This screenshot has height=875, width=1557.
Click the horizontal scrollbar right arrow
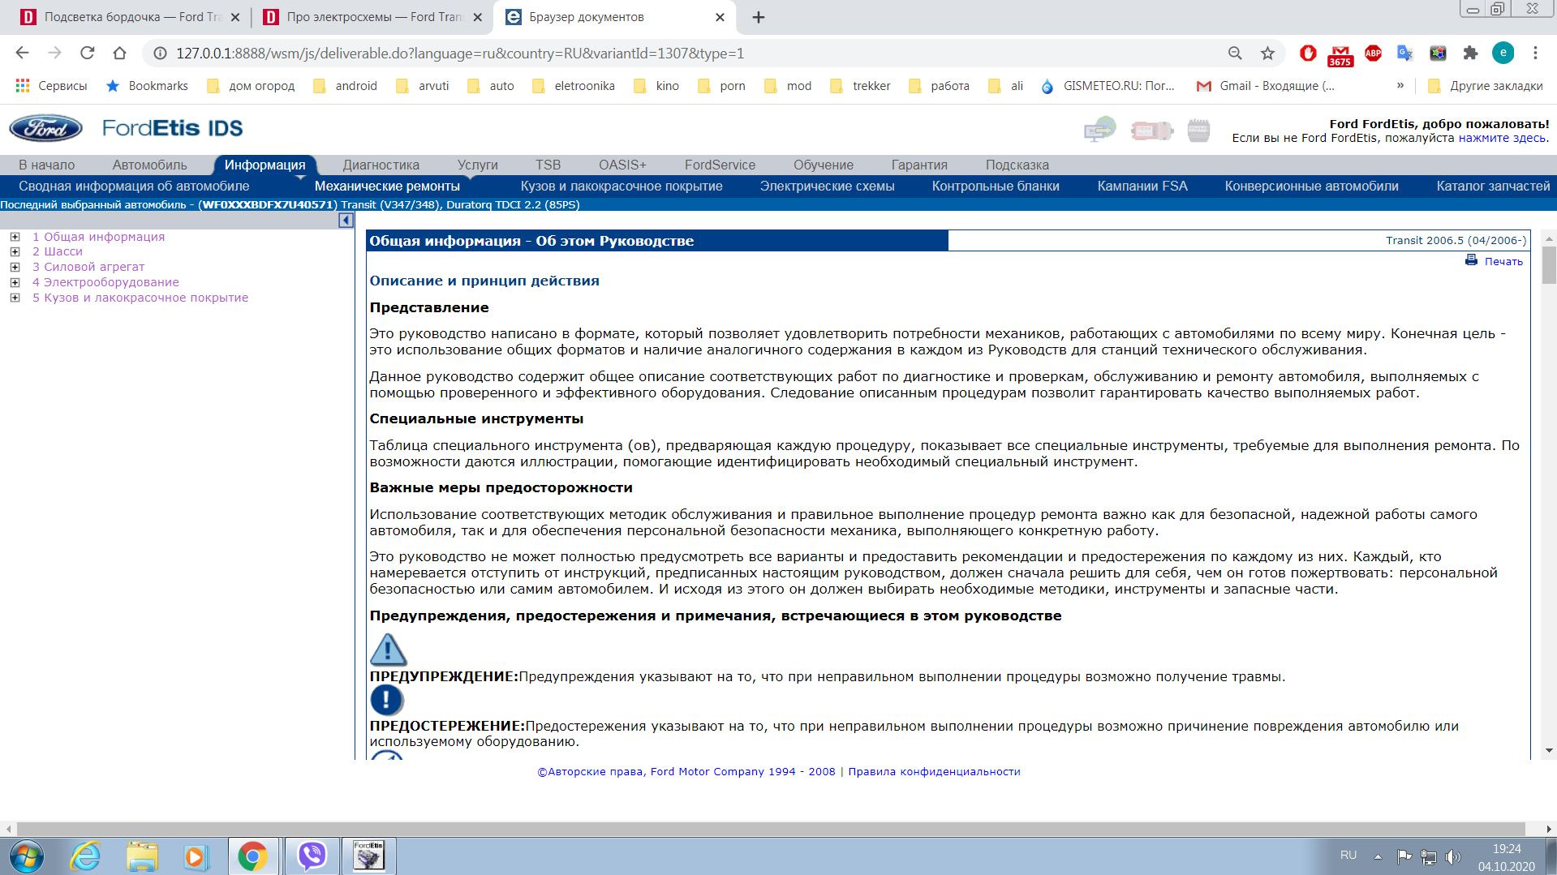[1549, 830]
